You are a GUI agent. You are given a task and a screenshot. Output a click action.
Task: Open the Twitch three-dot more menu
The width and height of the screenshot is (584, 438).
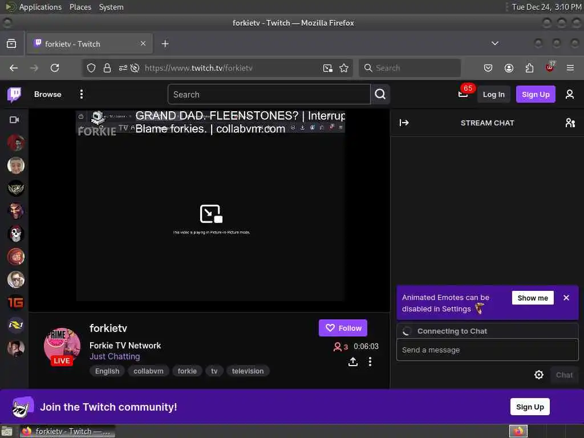click(81, 94)
